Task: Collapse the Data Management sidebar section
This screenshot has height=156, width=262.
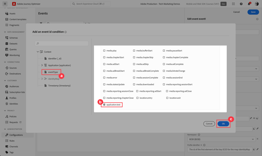Action: coord(5,32)
